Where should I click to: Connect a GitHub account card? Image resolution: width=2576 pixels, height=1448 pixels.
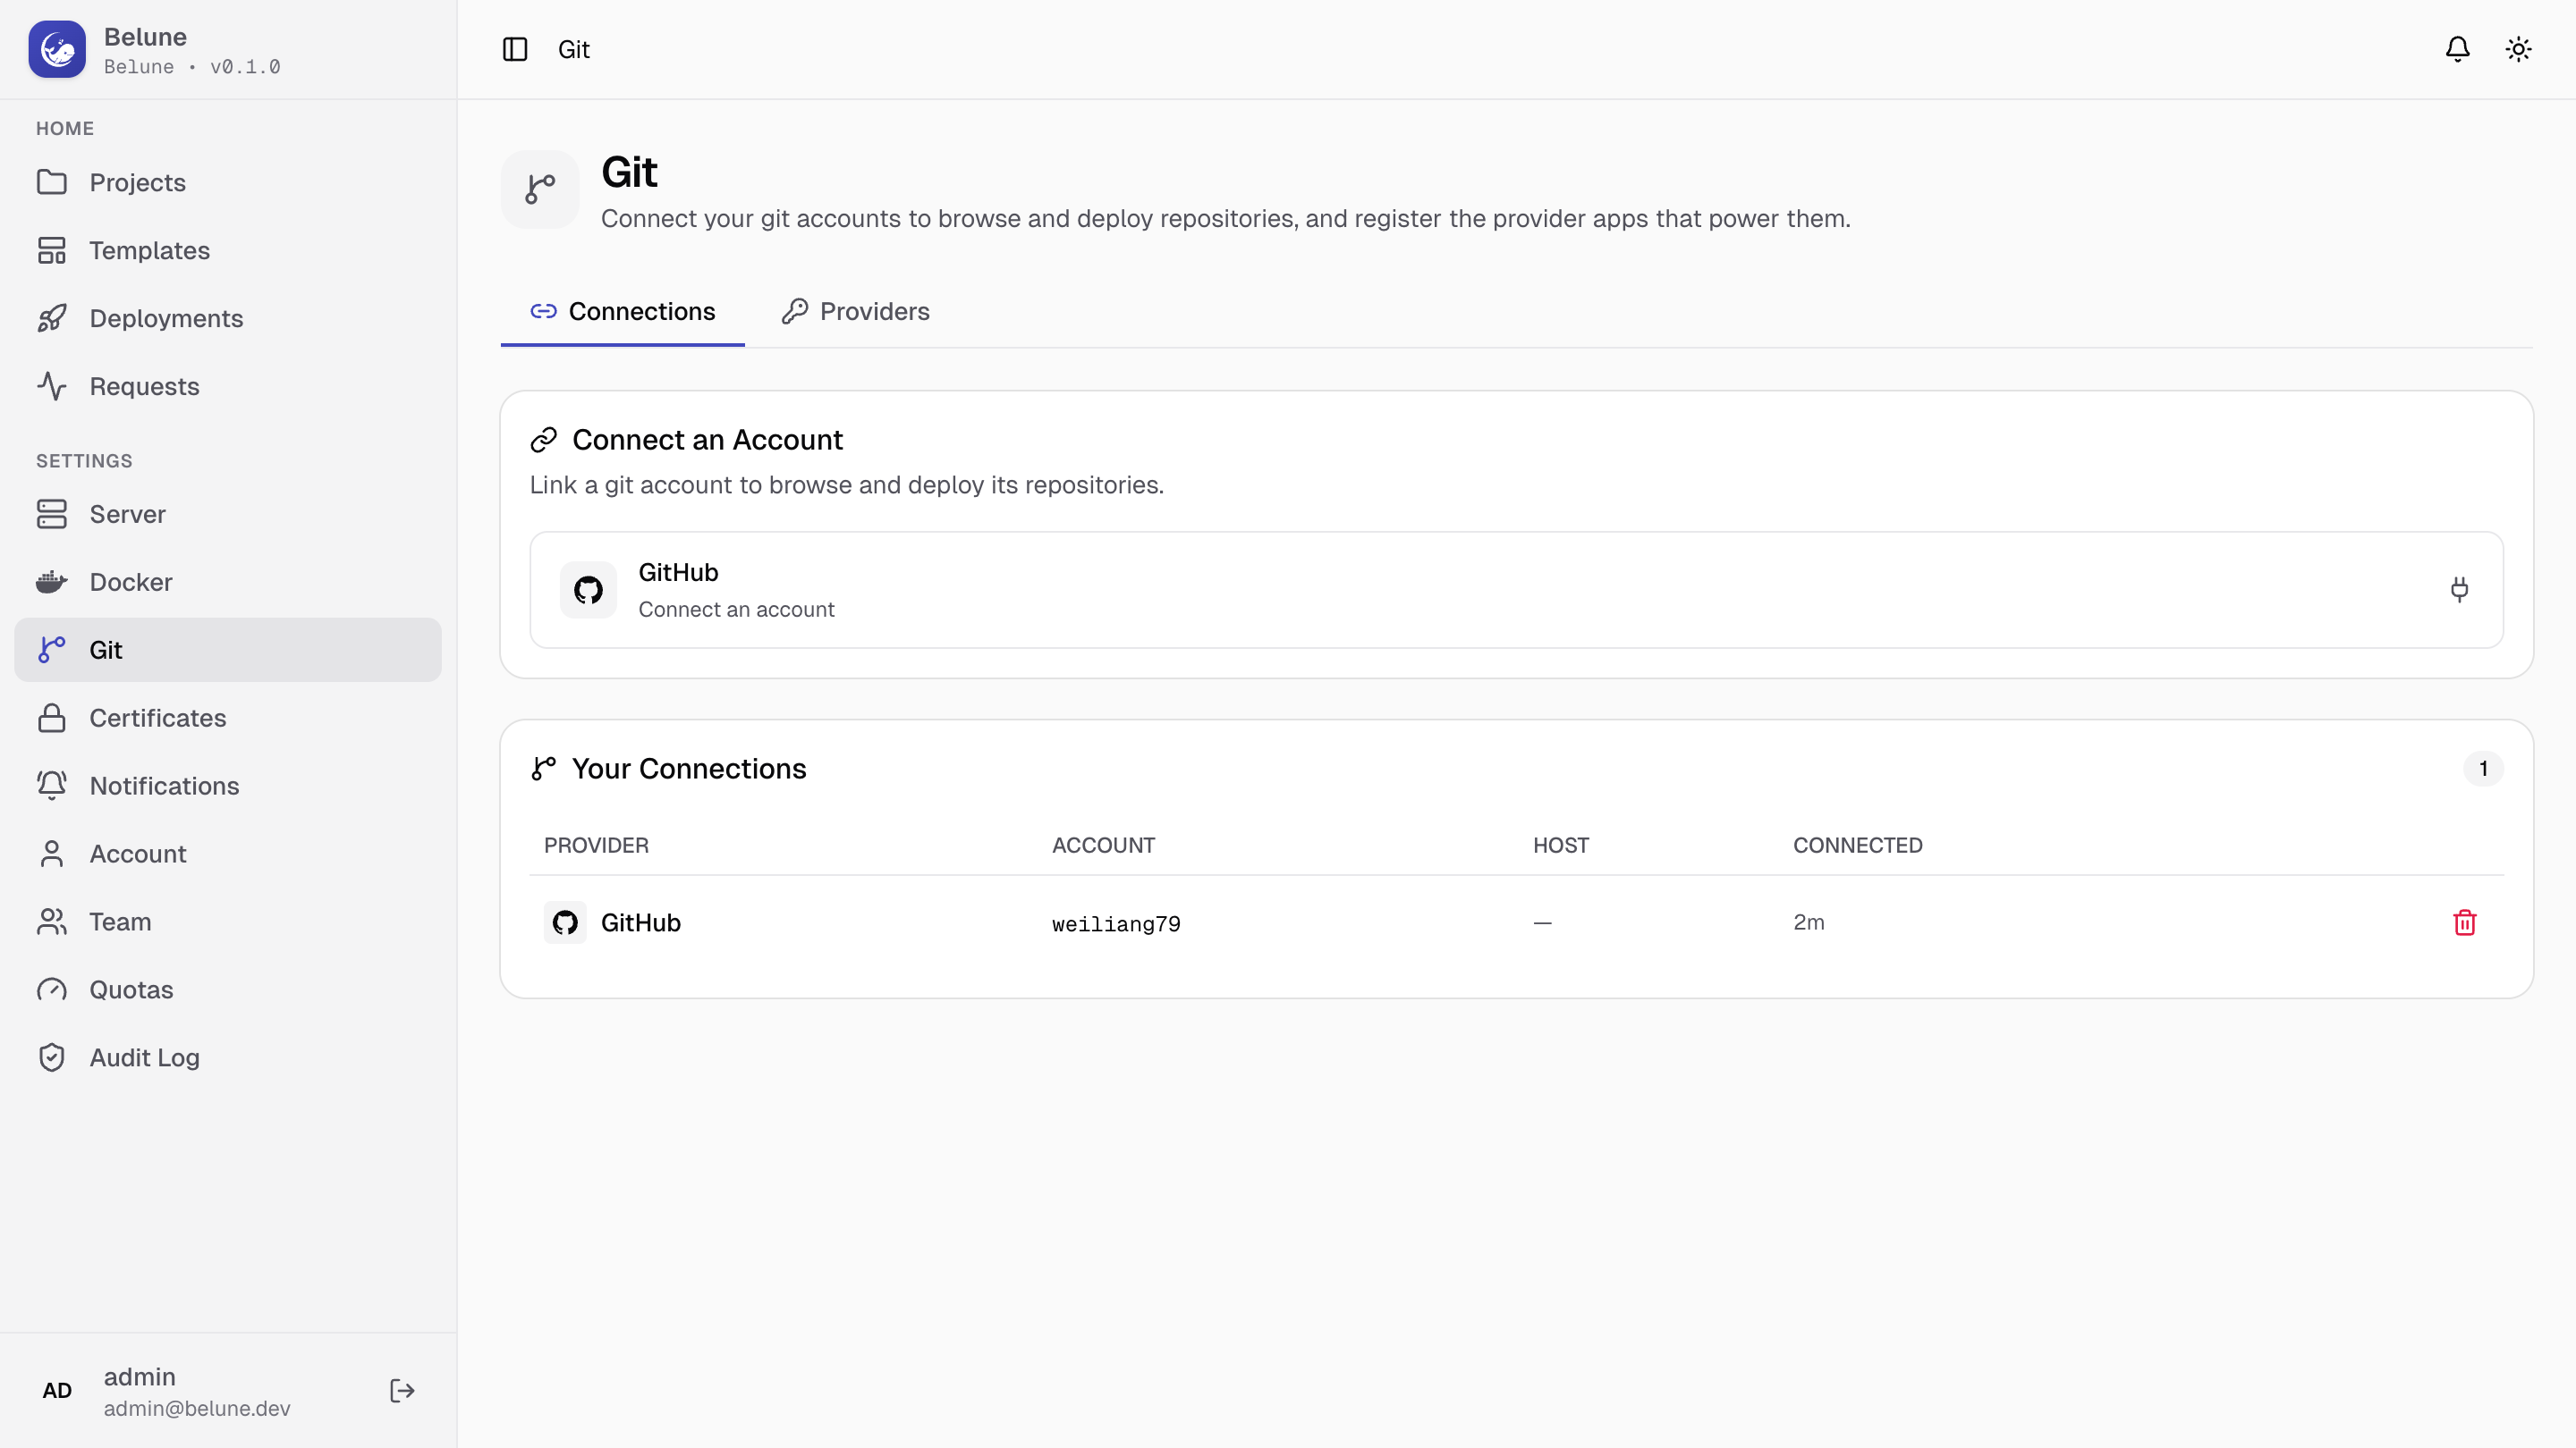[1516, 590]
